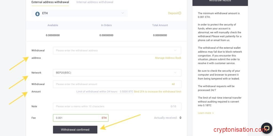This screenshot has height=136, width=273.
Task: Click the Total Amount column header
Action: (x=160, y=25)
